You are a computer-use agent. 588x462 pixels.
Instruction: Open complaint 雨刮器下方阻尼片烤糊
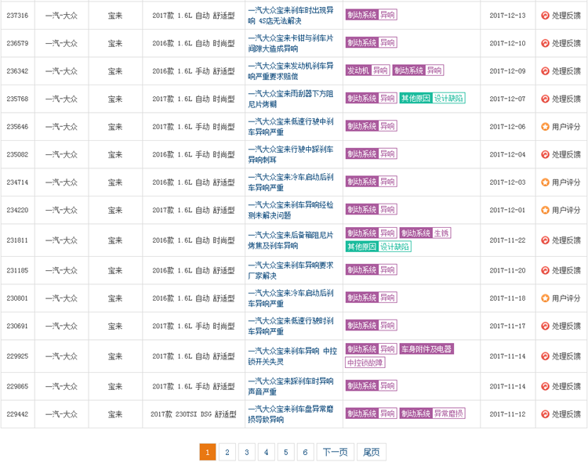[x=291, y=99]
